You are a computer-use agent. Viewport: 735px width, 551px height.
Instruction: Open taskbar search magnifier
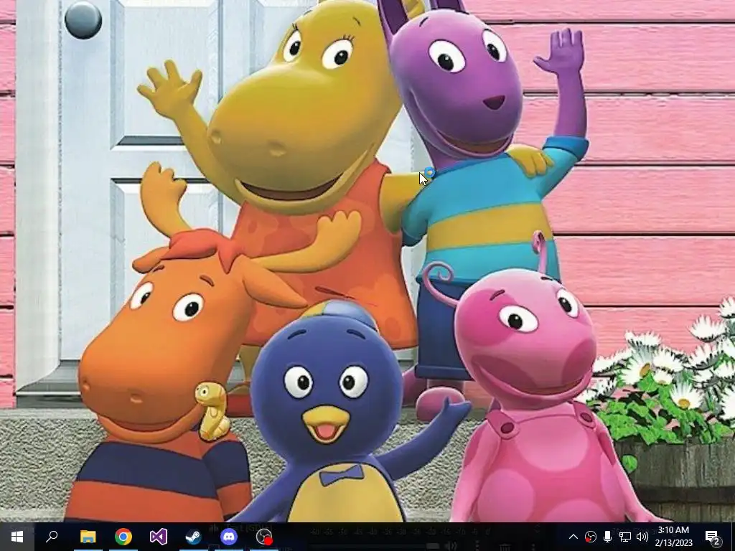tap(52, 537)
